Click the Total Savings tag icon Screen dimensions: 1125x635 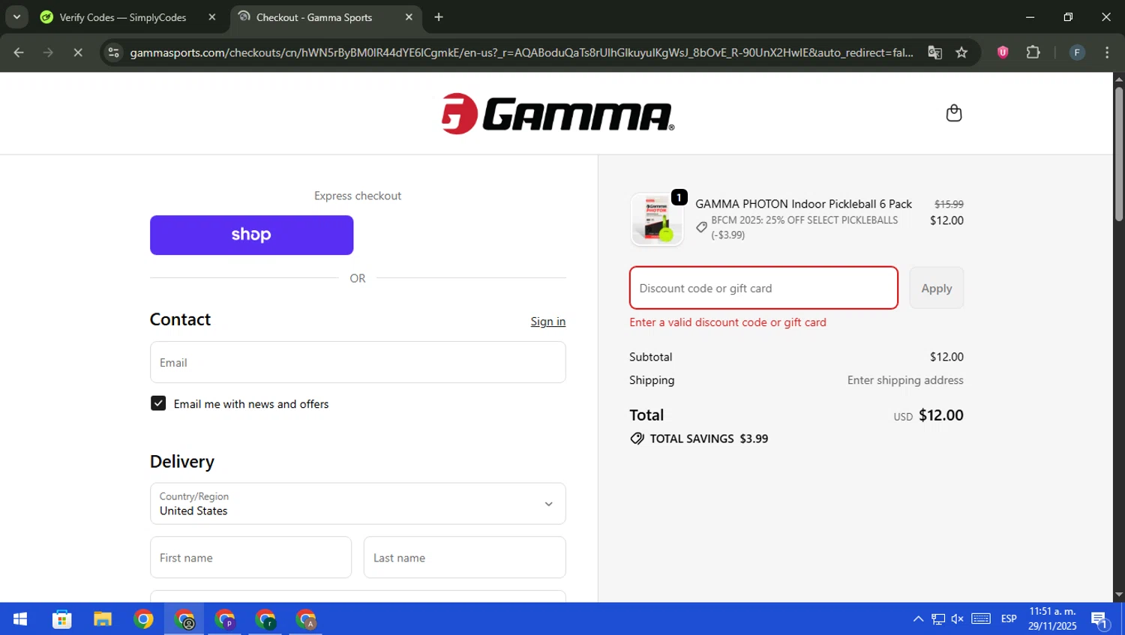(637, 439)
